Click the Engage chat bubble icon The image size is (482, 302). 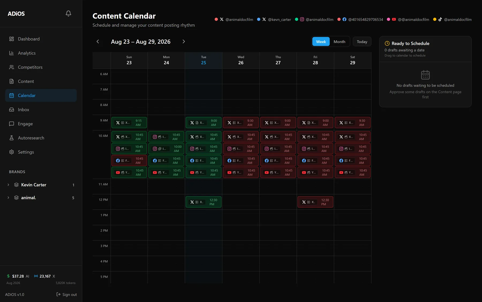click(12, 124)
